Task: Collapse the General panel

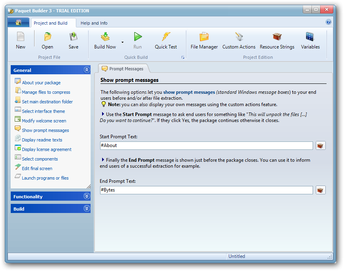Action: [87, 70]
